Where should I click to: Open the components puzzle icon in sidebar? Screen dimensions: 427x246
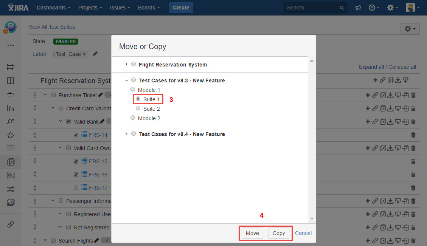tap(11, 135)
